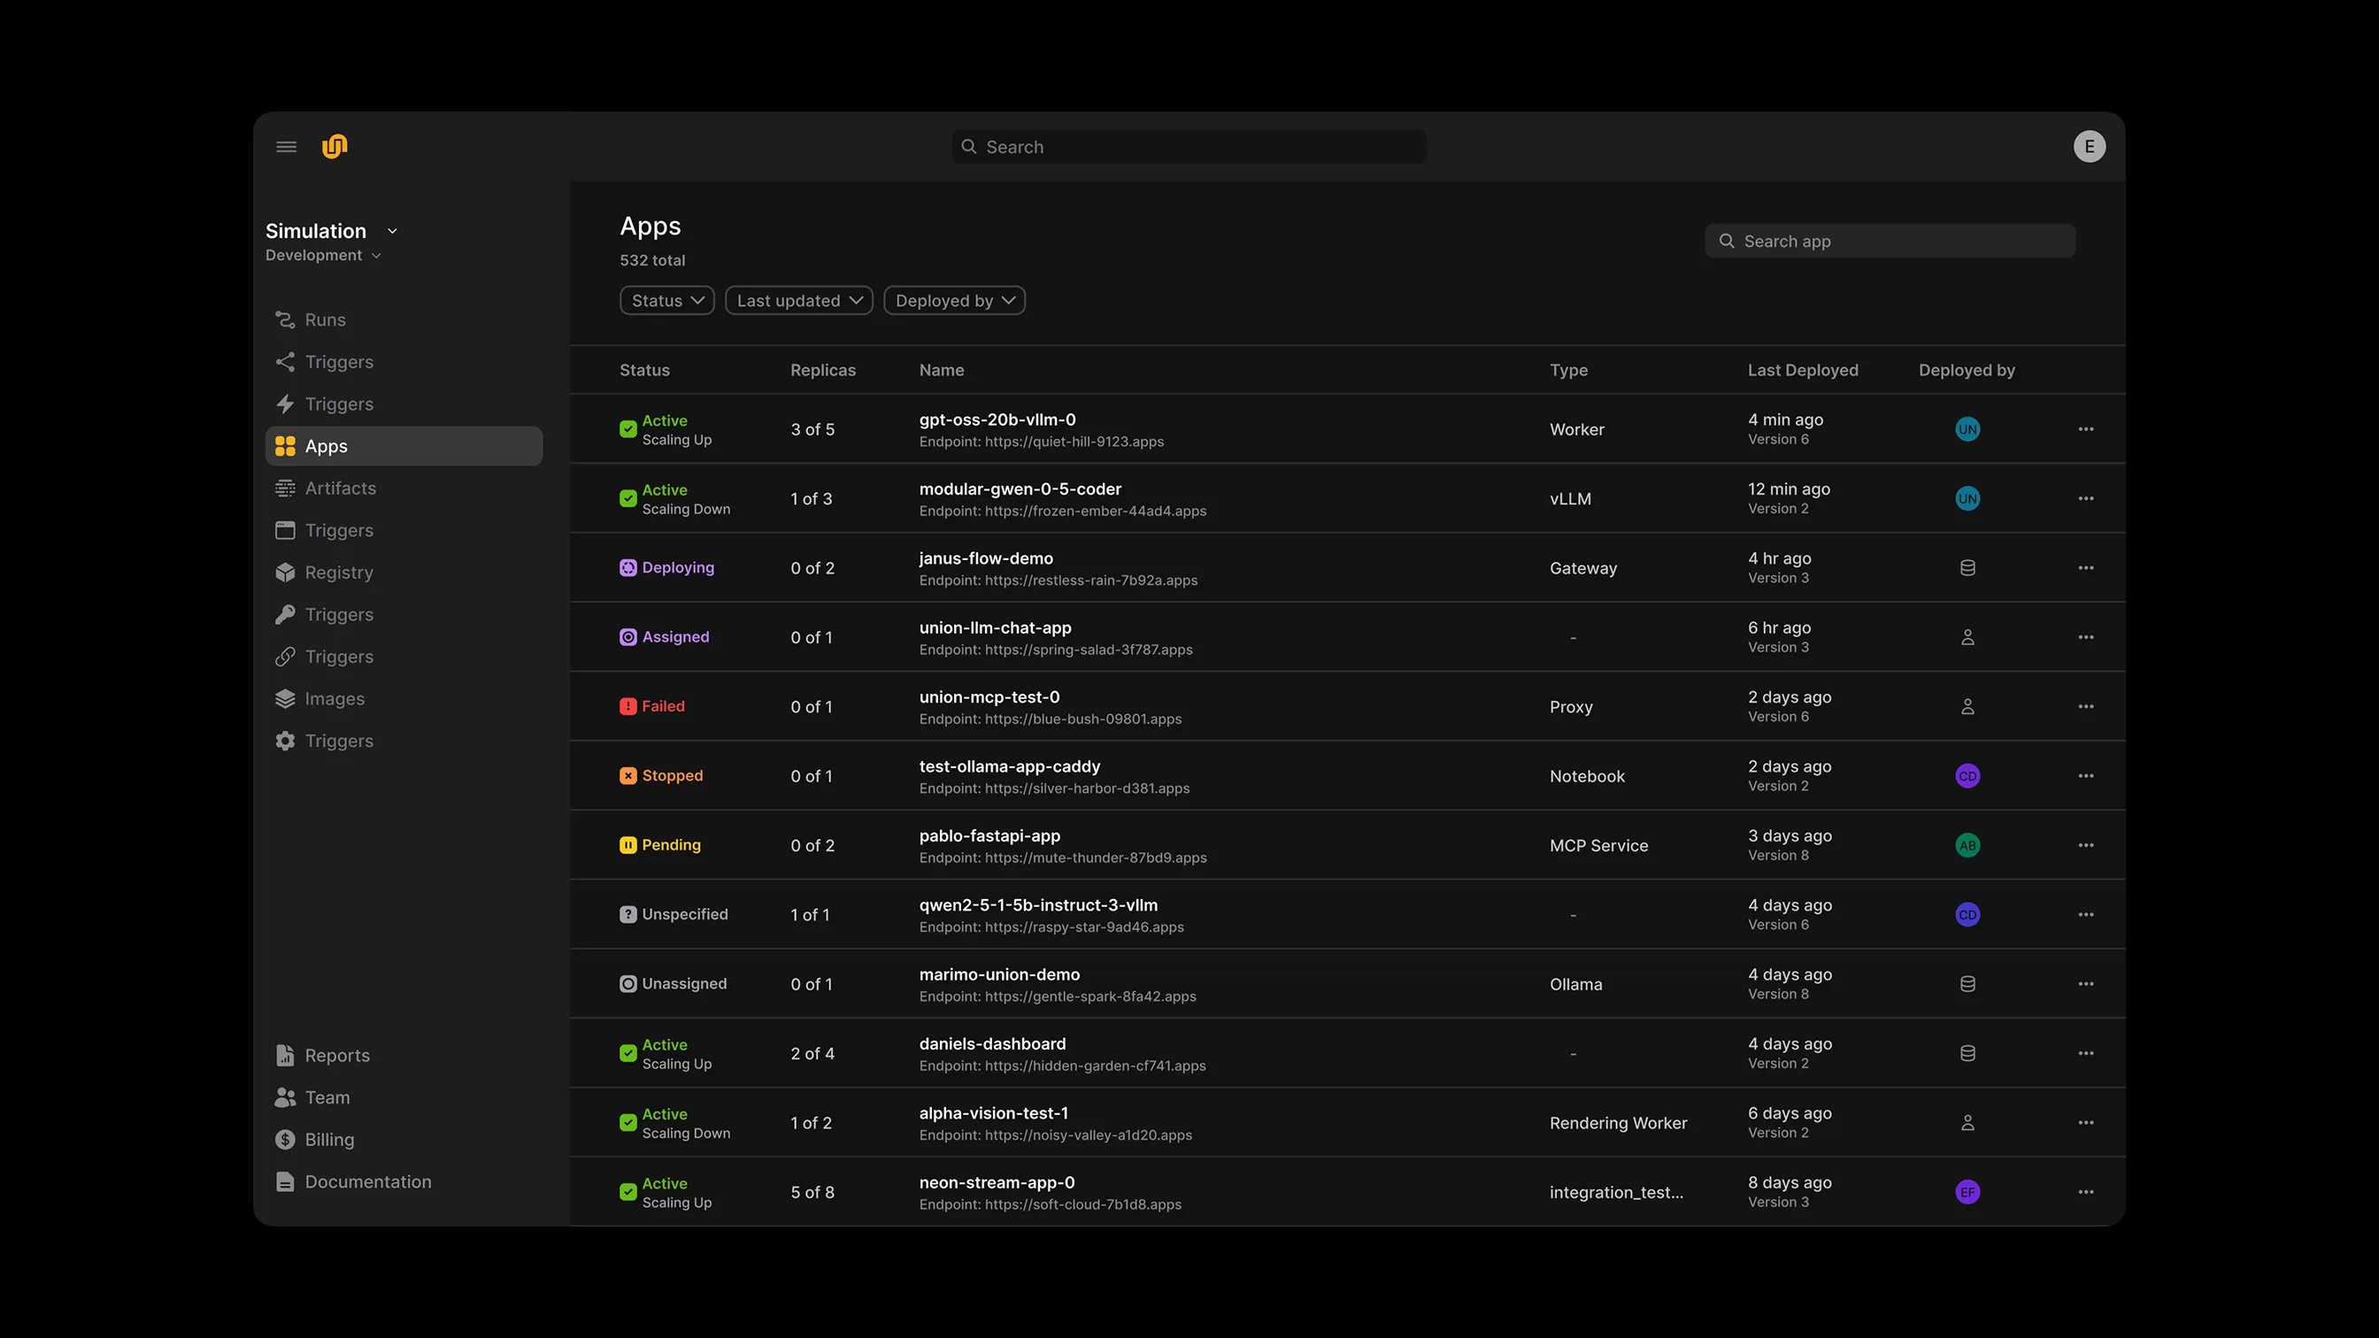Viewport: 2379px width, 1338px height.
Task: Open the Reports section
Action: 336,1055
